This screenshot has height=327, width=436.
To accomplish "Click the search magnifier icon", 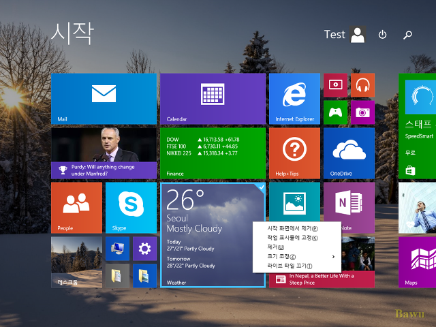I will (x=407, y=35).
